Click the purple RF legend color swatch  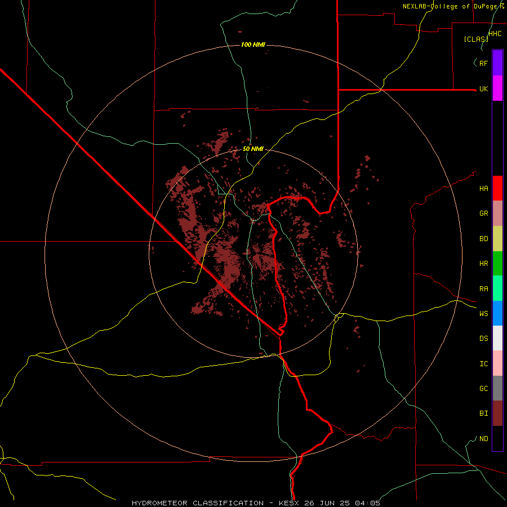coord(497,63)
